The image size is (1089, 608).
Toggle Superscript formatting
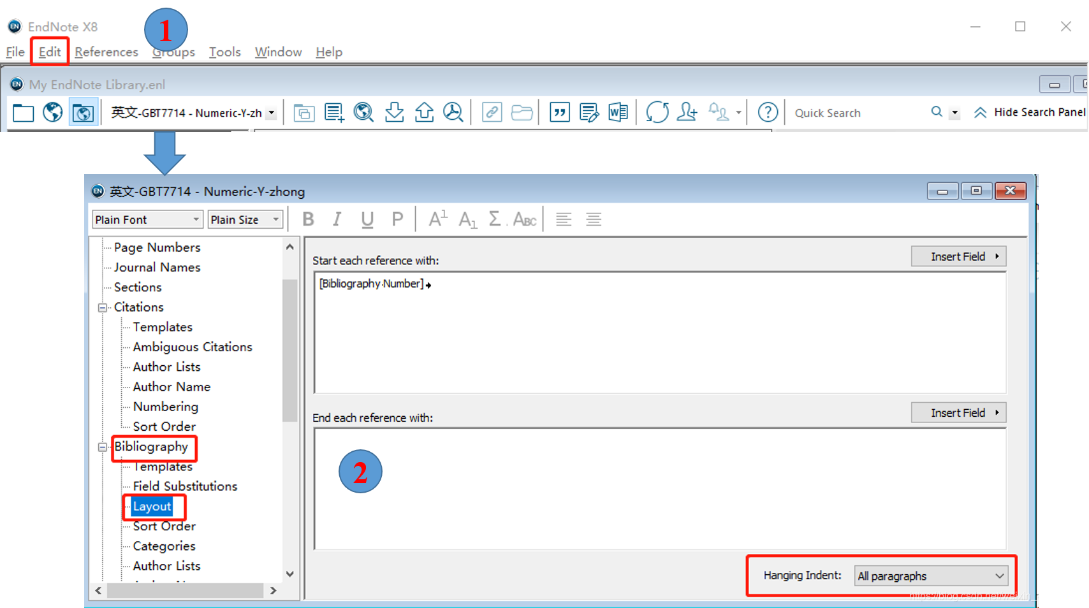tap(437, 219)
